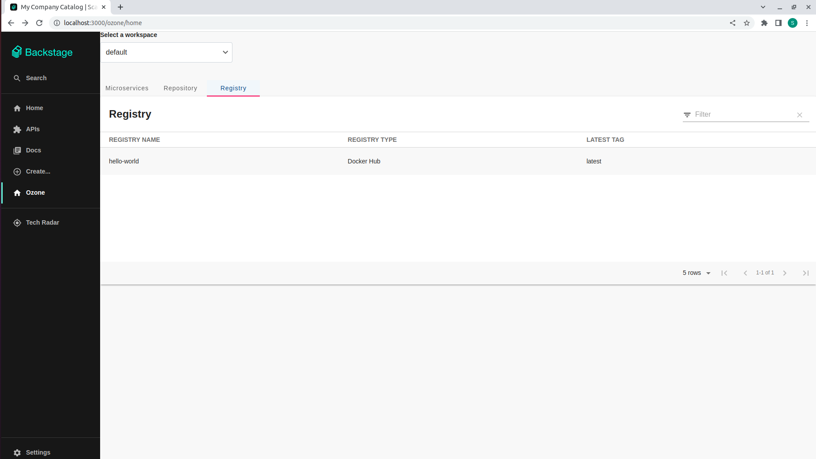This screenshot has width=816, height=459.
Task: Sort by Registry Name column header
Action: pyautogui.click(x=135, y=140)
